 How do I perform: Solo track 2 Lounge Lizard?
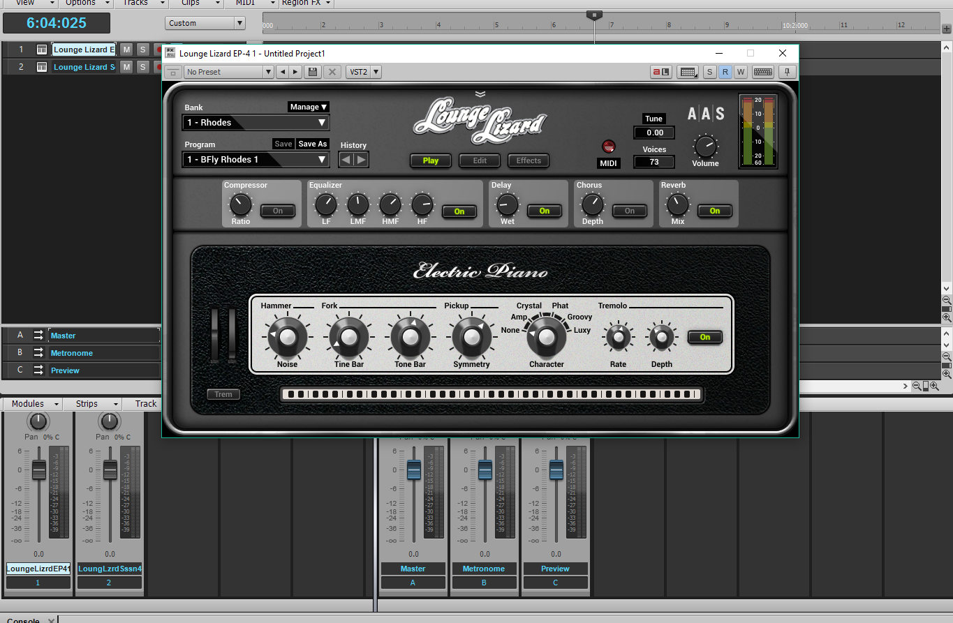click(x=142, y=67)
